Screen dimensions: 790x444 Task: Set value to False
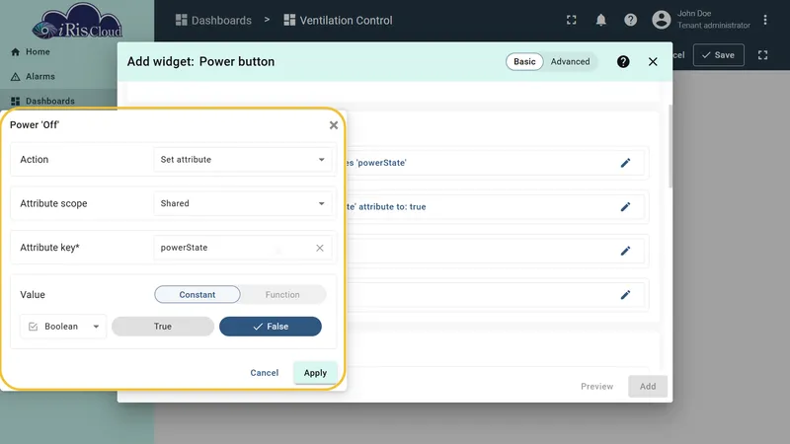pyautogui.click(x=271, y=327)
